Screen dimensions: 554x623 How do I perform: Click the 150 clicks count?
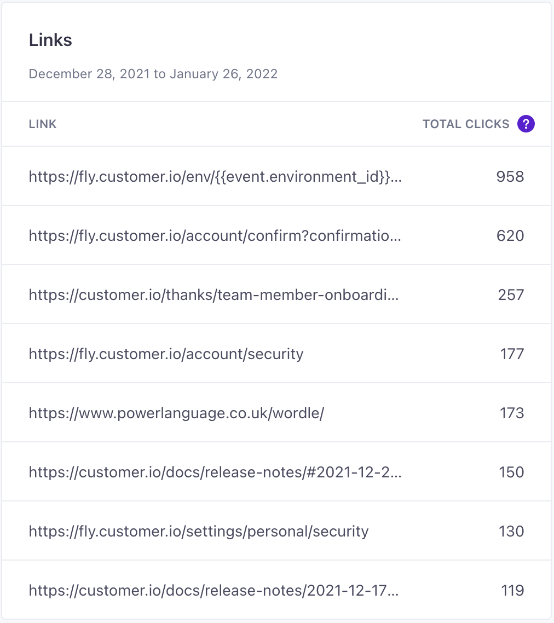[x=511, y=472]
